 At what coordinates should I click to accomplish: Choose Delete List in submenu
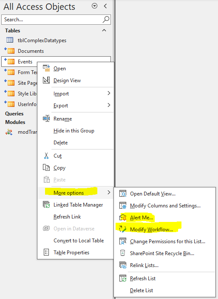[142, 290]
